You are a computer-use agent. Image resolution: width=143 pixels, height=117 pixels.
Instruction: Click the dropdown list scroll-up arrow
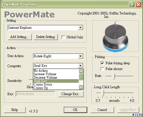81,71
